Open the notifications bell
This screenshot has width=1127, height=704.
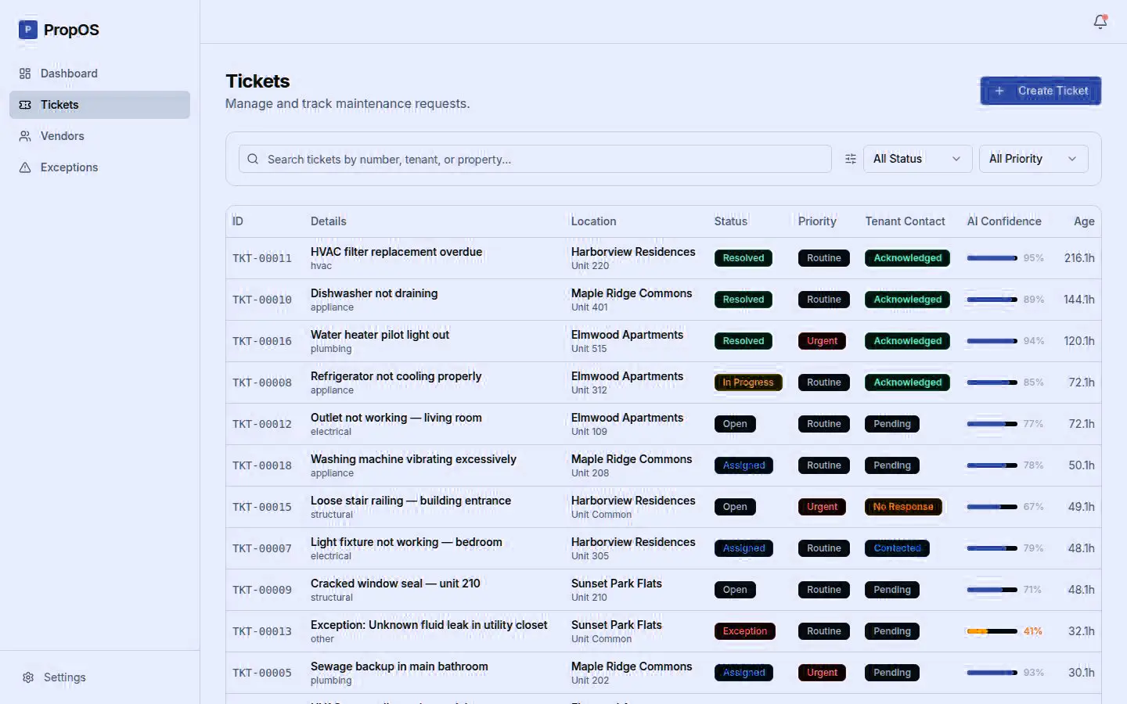point(1100,22)
